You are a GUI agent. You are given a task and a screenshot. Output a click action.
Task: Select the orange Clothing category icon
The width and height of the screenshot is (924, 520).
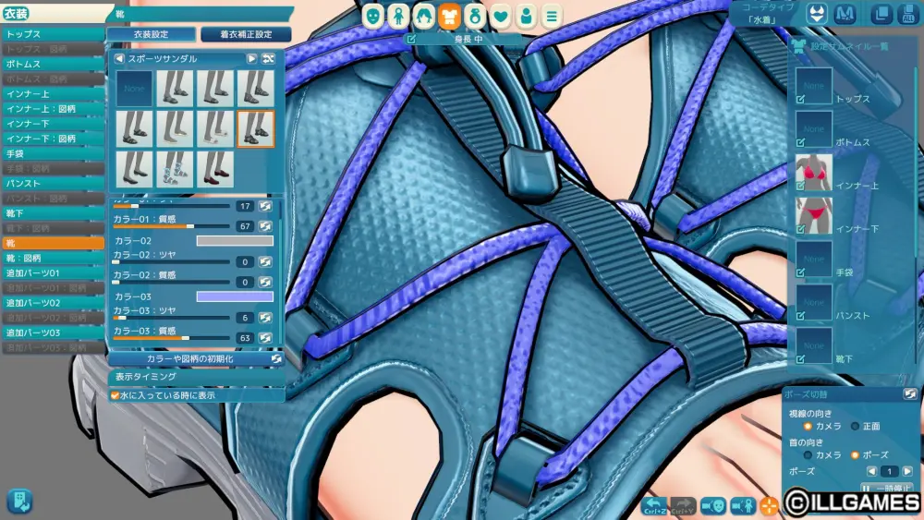click(x=449, y=17)
